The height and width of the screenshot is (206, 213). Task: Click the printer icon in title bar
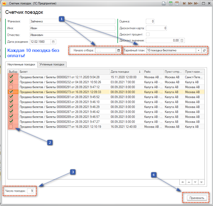pyautogui.click(x=164, y=3)
